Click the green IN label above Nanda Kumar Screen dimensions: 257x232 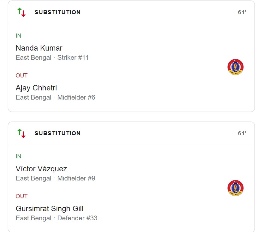pos(19,36)
